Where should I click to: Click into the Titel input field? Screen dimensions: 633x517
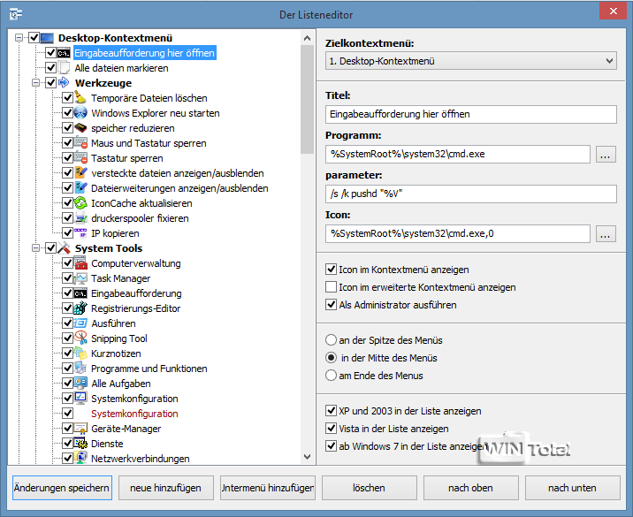click(x=470, y=114)
